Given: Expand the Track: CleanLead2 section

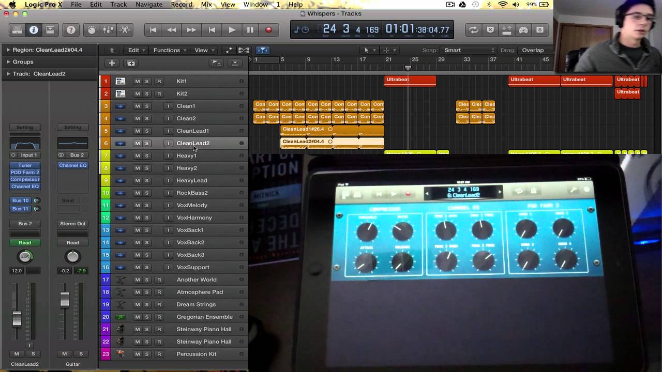Looking at the screenshot, I should click(x=8, y=74).
